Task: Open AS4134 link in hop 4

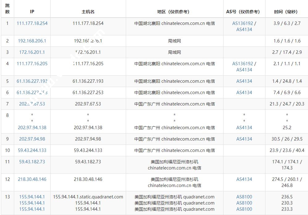Action: click(x=244, y=70)
